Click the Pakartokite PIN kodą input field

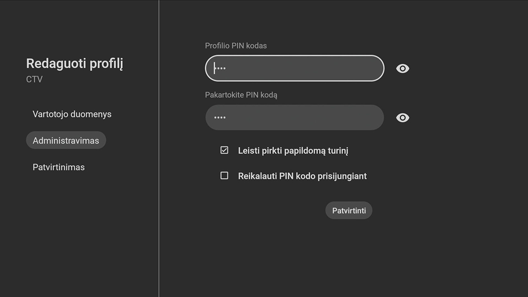tap(294, 117)
